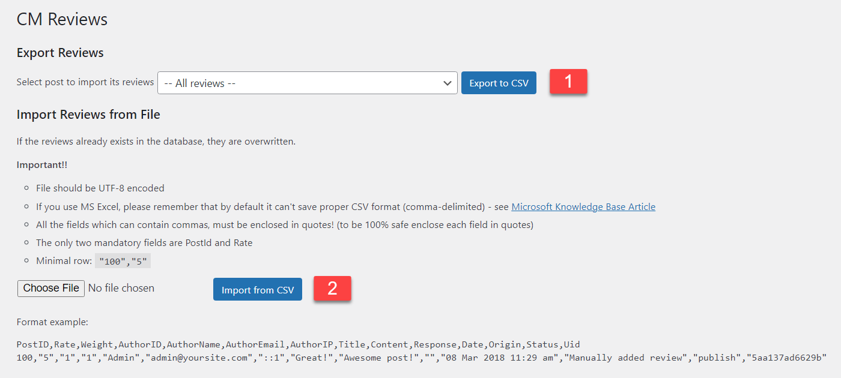This screenshot has width=841, height=378.
Task: Click the example CSV row with admin@yoursite.com
Action: pos(422,358)
